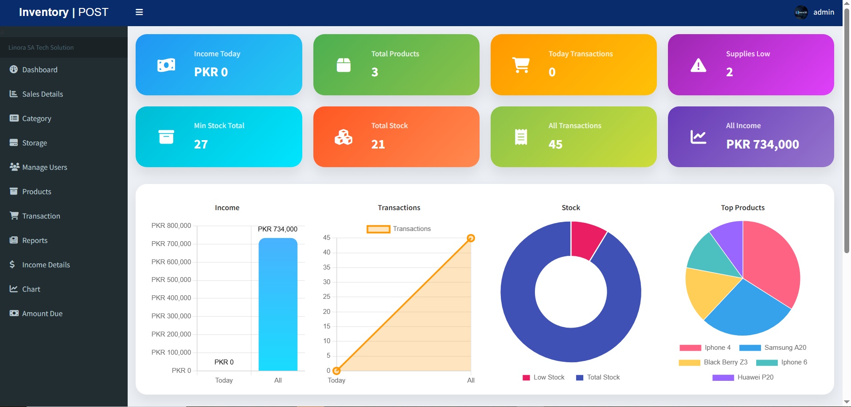This screenshot has width=851, height=407.
Task: Click the receipt icon on All Transactions
Action: pyautogui.click(x=521, y=137)
